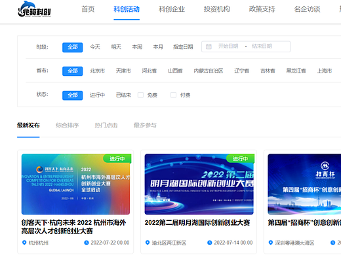Go to 投资机构 in top navigation

[217, 9]
